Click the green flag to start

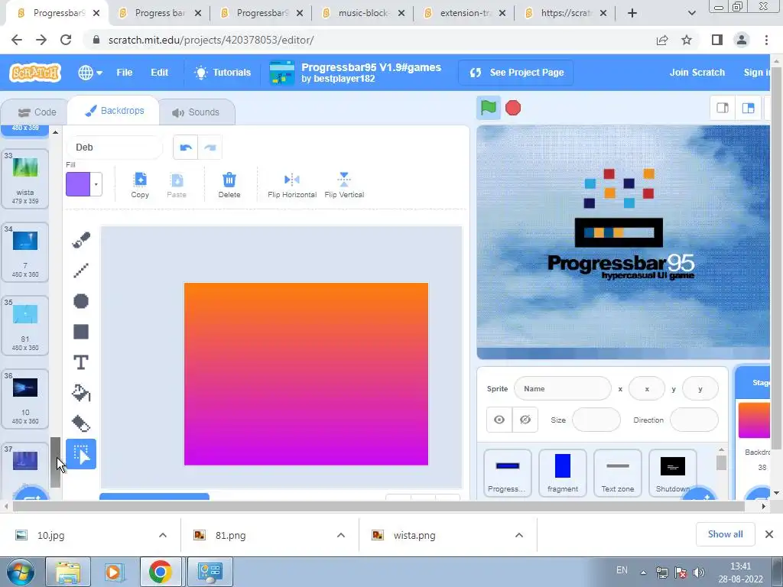(x=489, y=108)
